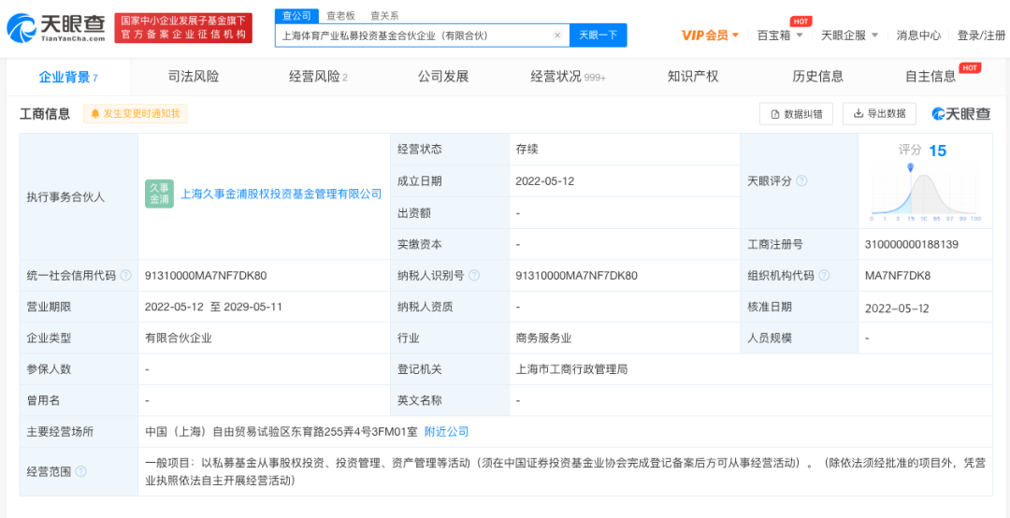Viewport: 1010px width, 518px height.
Task: Open help icon beside 组织机构代码
Action: [x=824, y=276]
